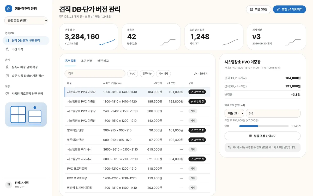This screenshot has width=313, height=196.
Task: Click the 2026.09.30 게시 date text
Action: (x=262, y=44)
